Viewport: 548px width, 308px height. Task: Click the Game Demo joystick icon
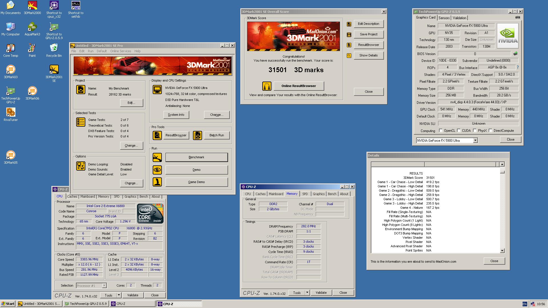tap(157, 182)
